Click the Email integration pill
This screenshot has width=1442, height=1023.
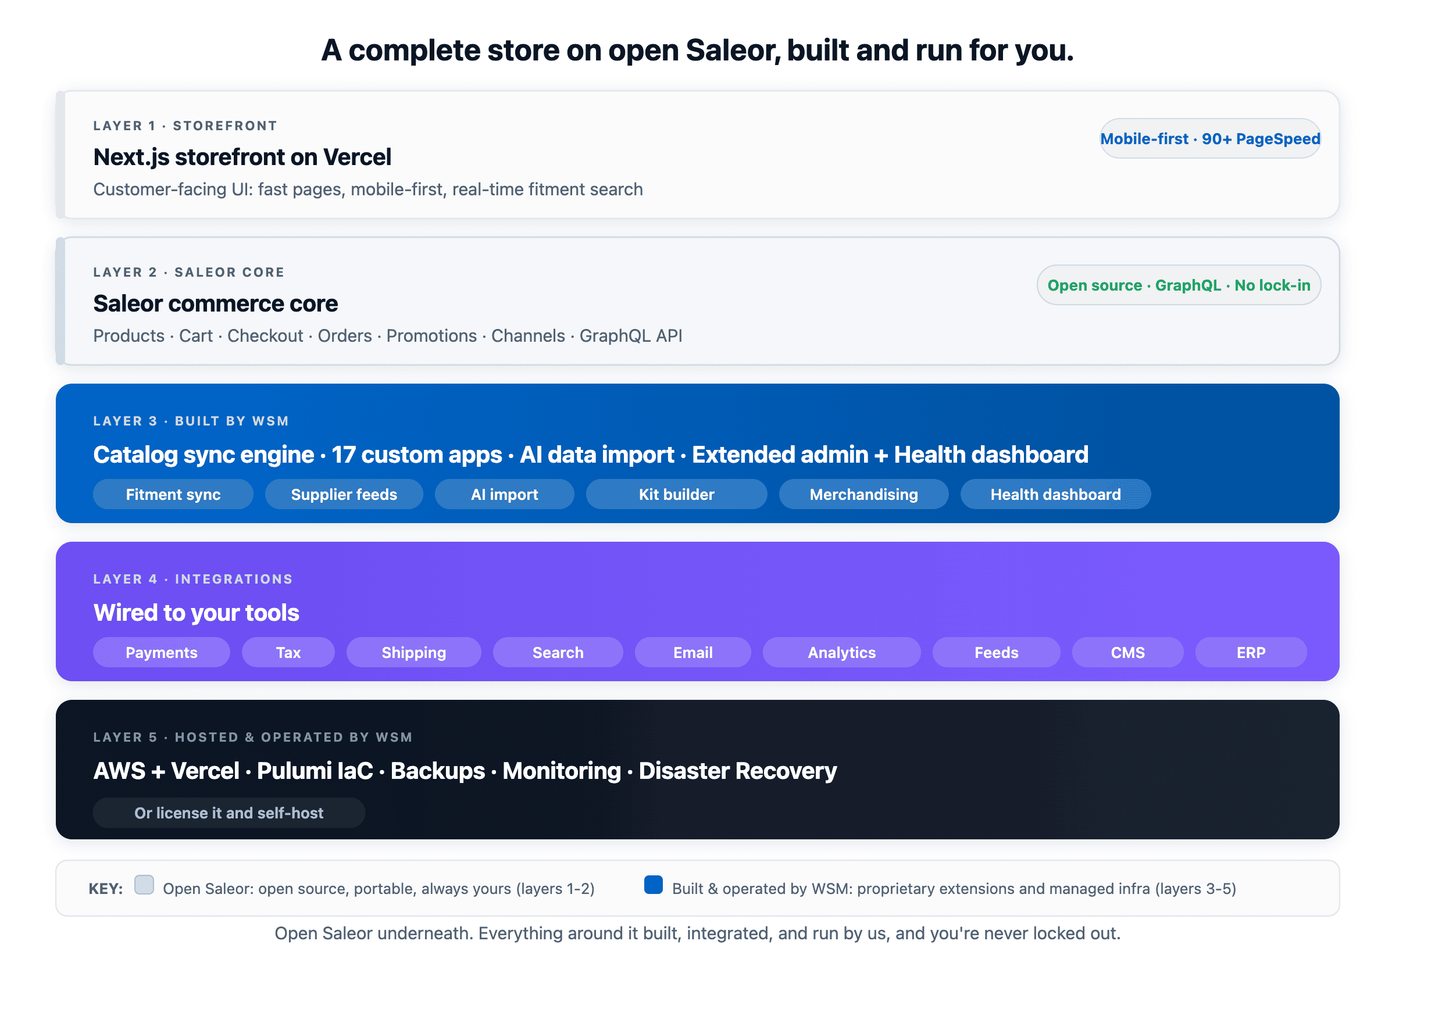coord(693,653)
